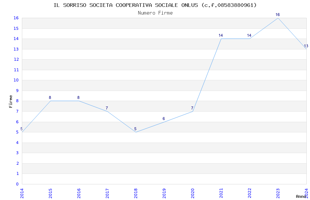This screenshot has height=200, width=310.
Task: Click y-axis tick value 10
Action: [x=16, y=80]
